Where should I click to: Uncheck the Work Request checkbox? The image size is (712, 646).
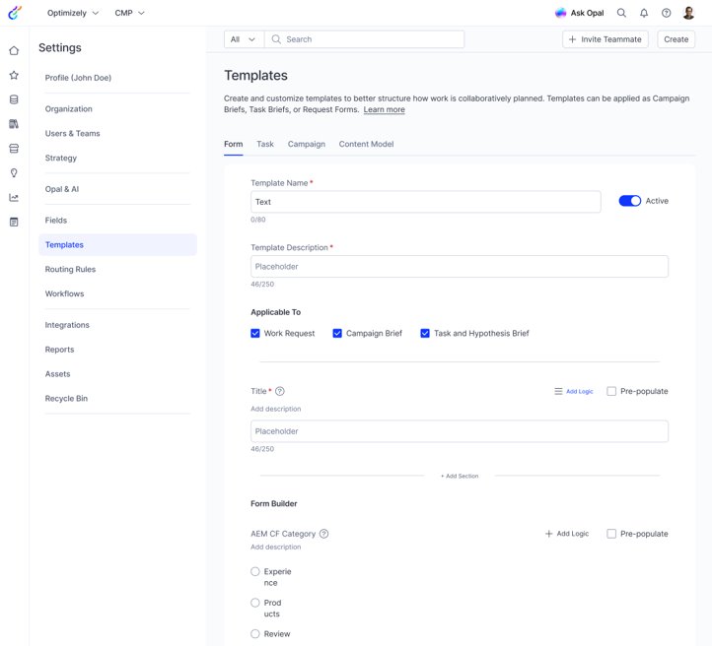point(256,334)
